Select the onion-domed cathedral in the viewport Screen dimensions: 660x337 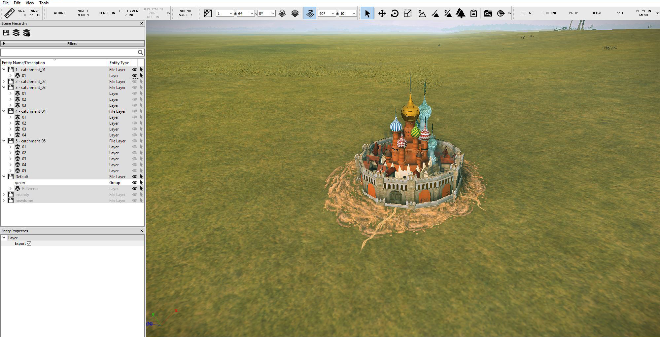coord(410,142)
